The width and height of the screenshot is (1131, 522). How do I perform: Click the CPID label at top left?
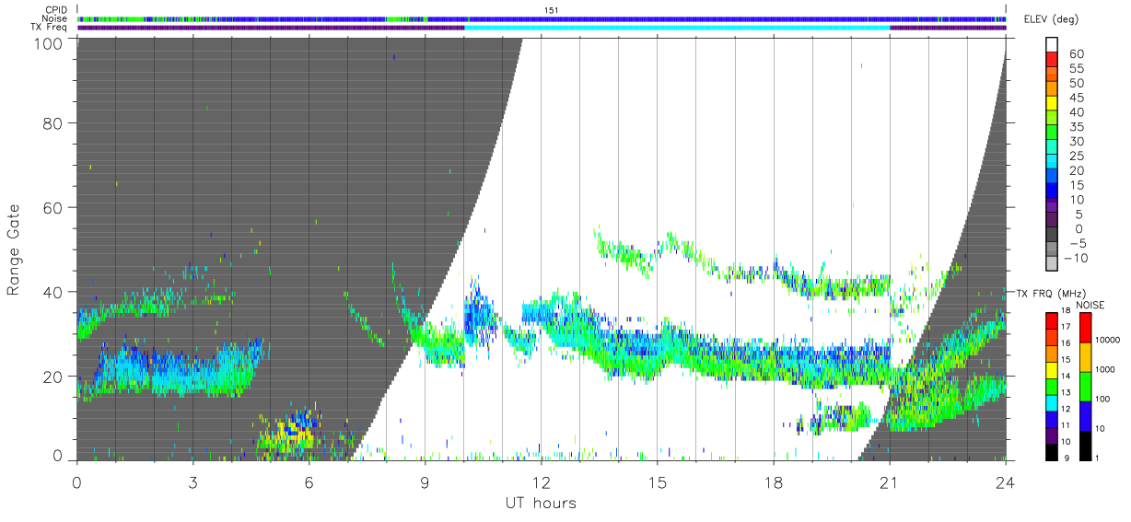tap(55, 10)
